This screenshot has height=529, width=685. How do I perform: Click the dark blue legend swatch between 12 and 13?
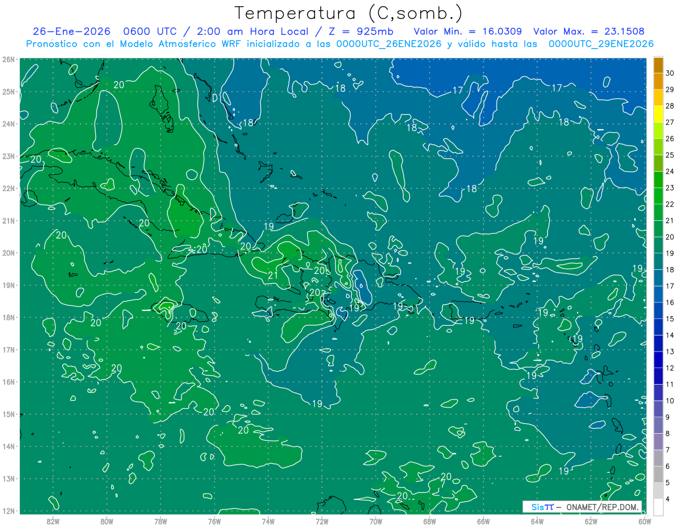658,360
